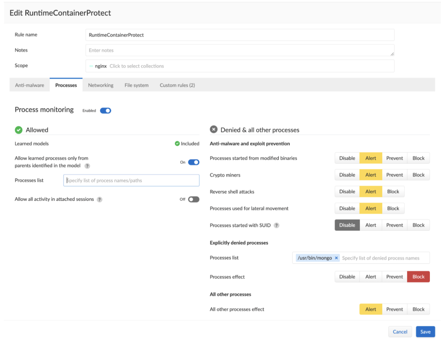Click the Allowed Processes list input
Screen dimensions: 441x349
[131, 180]
